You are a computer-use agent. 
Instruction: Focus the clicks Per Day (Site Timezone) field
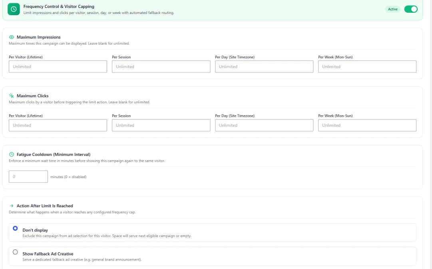[264, 125]
